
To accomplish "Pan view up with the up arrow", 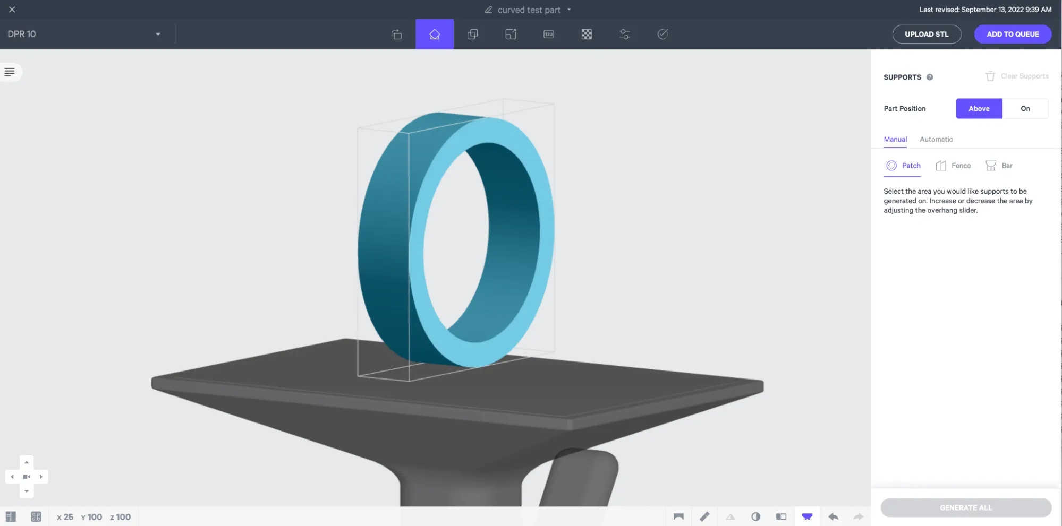I will (27, 462).
